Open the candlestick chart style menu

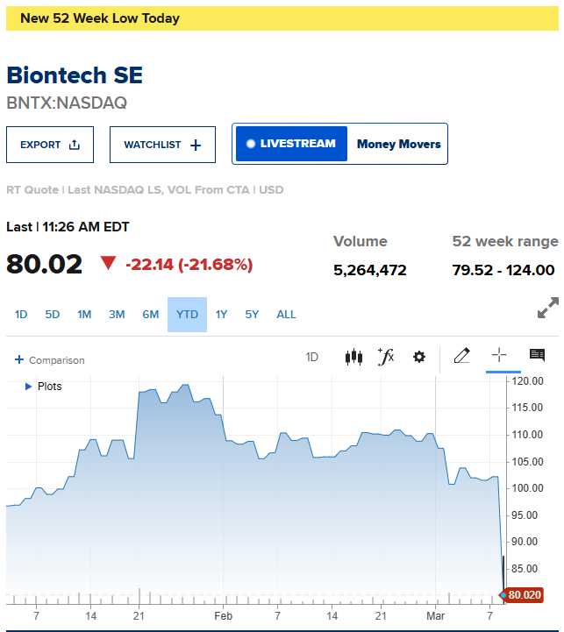click(353, 357)
